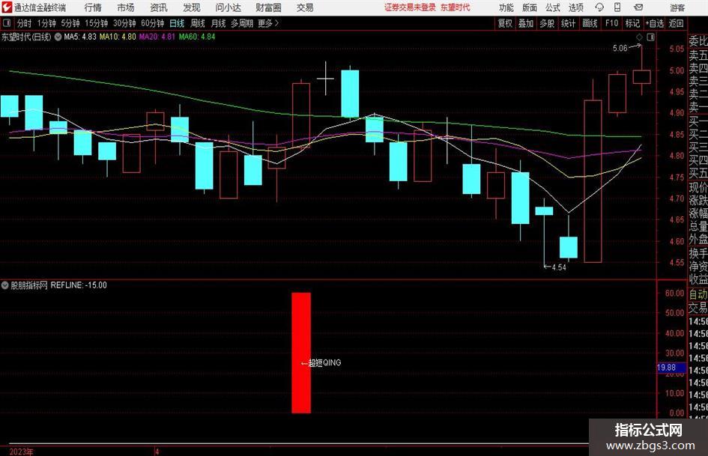Select the 日线 daily tab
Screen dimensions: 708x456
(x=177, y=23)
